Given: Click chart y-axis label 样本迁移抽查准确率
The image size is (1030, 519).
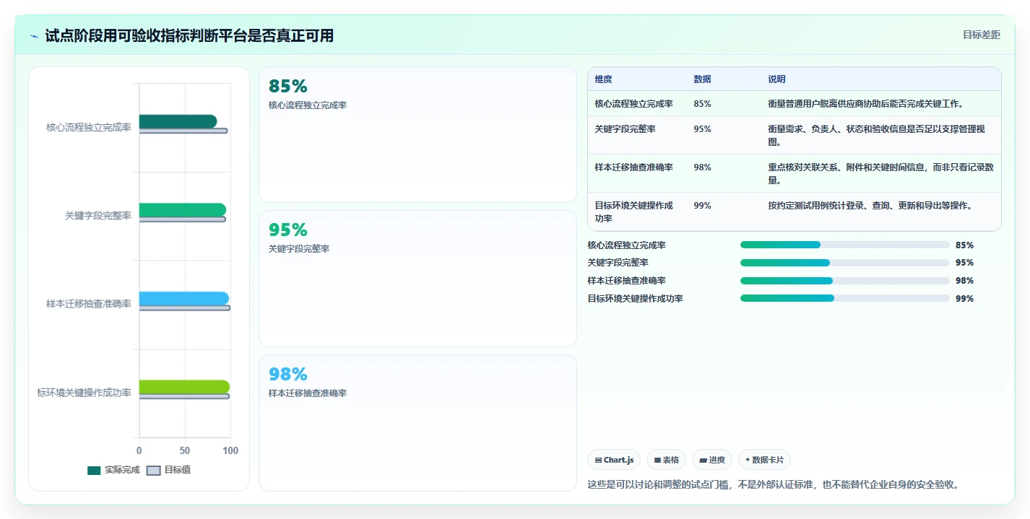Looking at the screenshot, I should tap(89, 304).
